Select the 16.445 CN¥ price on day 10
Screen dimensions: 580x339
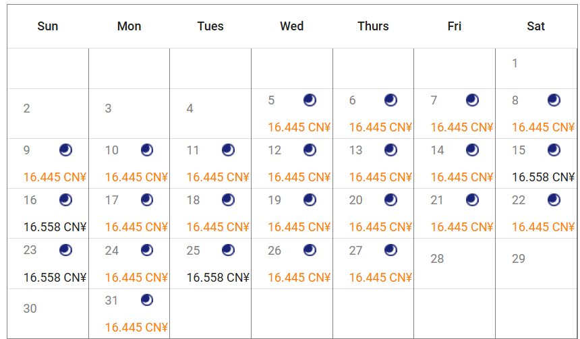(x=136, y=177)
